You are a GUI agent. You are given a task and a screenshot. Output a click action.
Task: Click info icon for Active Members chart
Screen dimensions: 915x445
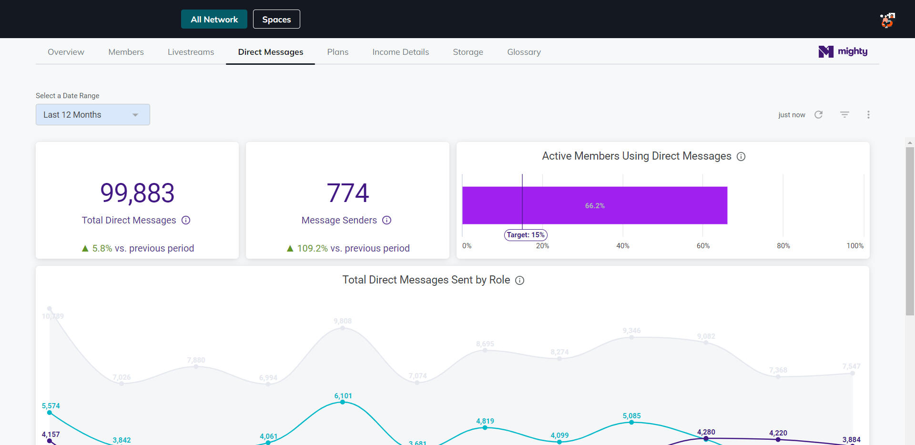(741, 157)
